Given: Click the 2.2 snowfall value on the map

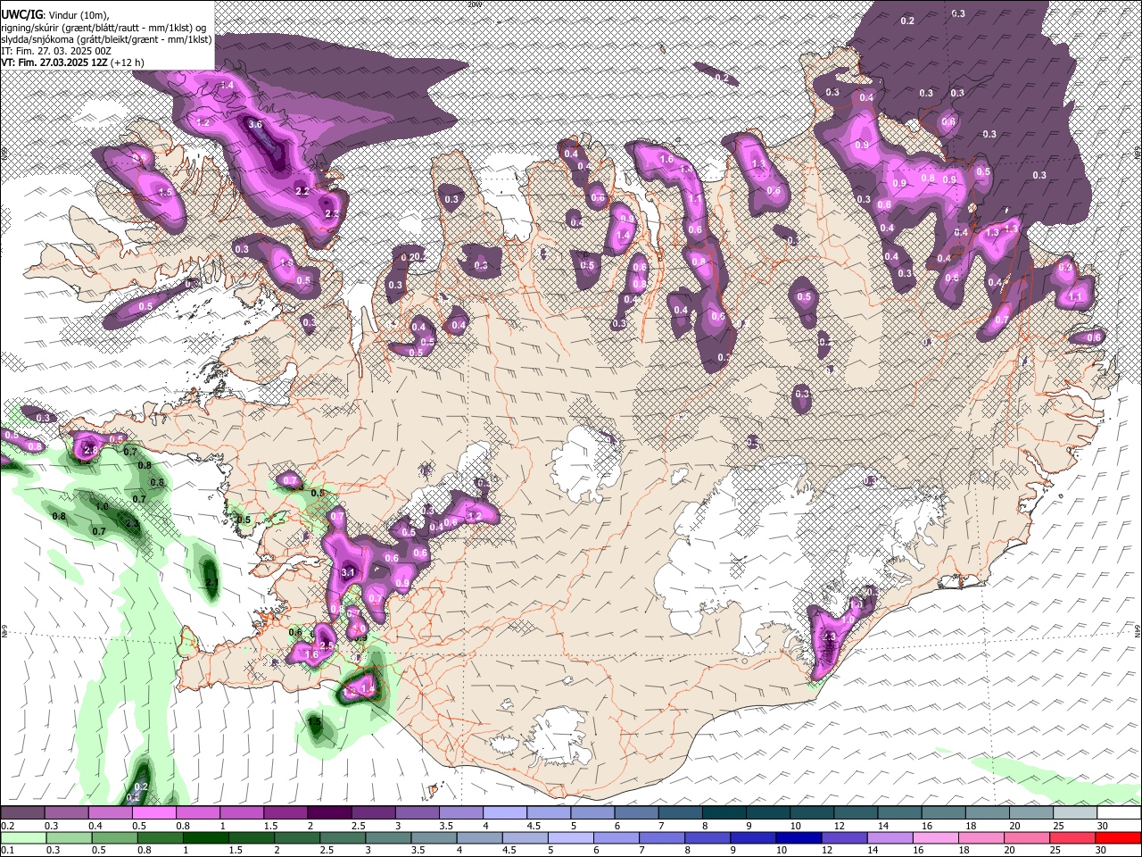Looking at the screenshot, I should (302, 191).
